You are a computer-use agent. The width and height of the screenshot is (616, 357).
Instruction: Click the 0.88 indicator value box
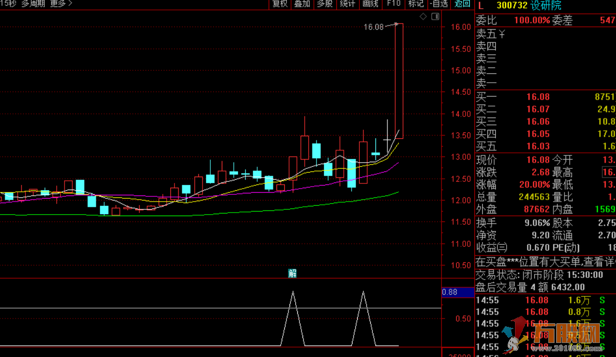(x=458, y=293)
